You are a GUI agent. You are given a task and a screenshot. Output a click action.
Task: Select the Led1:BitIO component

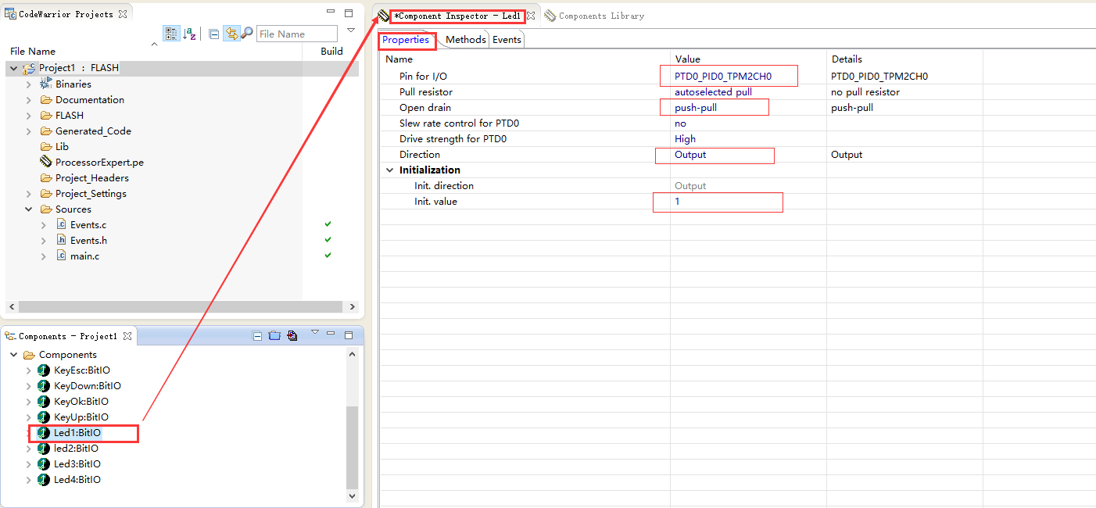pos(77,433)
